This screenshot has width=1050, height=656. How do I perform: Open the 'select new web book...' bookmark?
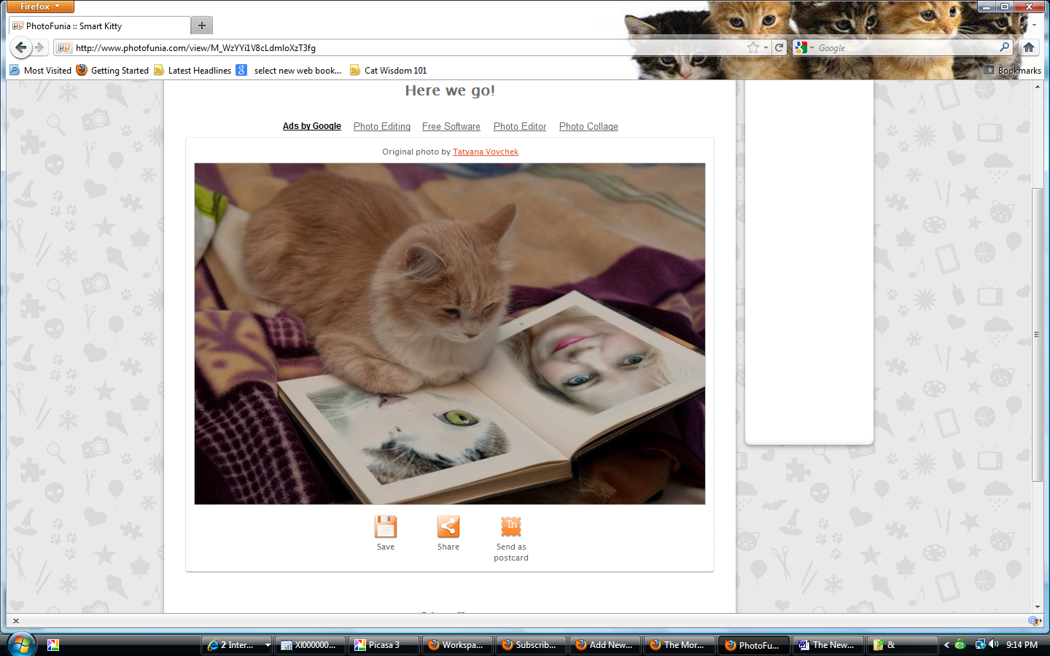coord(289,71)
